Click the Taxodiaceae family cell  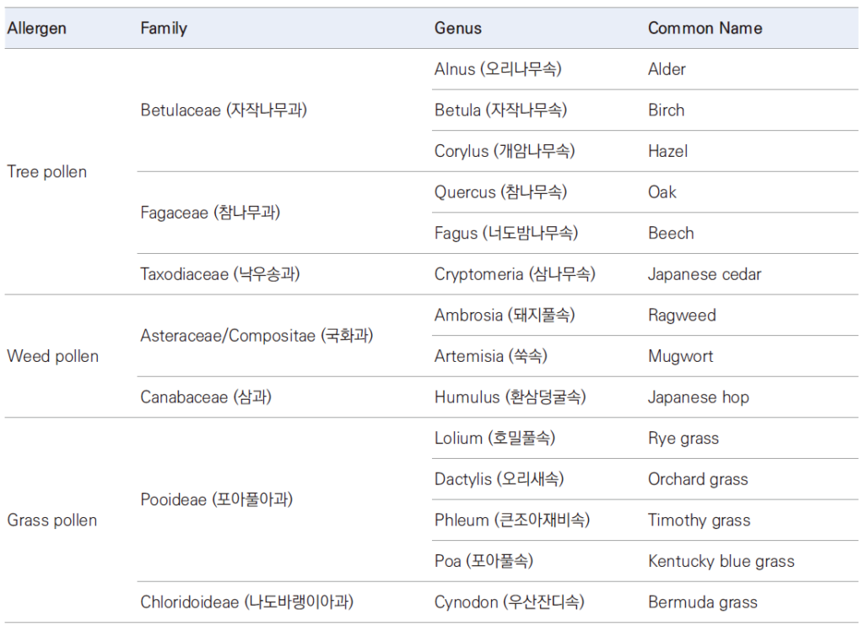(x=220, y=274)
